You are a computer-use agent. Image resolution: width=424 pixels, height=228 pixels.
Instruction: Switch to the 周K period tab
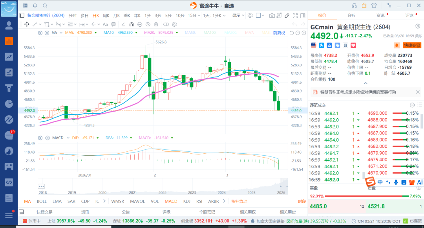[x=106, y=15]
